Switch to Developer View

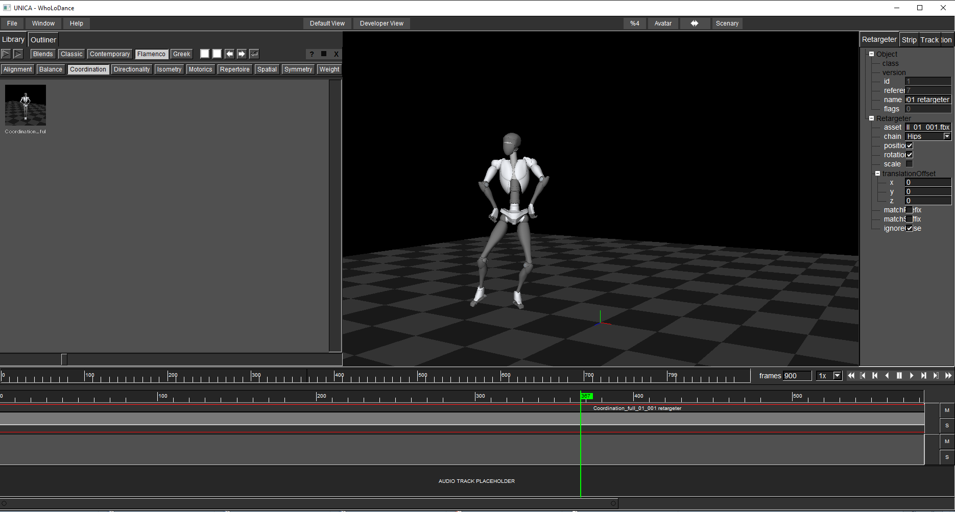coord(381,23)
